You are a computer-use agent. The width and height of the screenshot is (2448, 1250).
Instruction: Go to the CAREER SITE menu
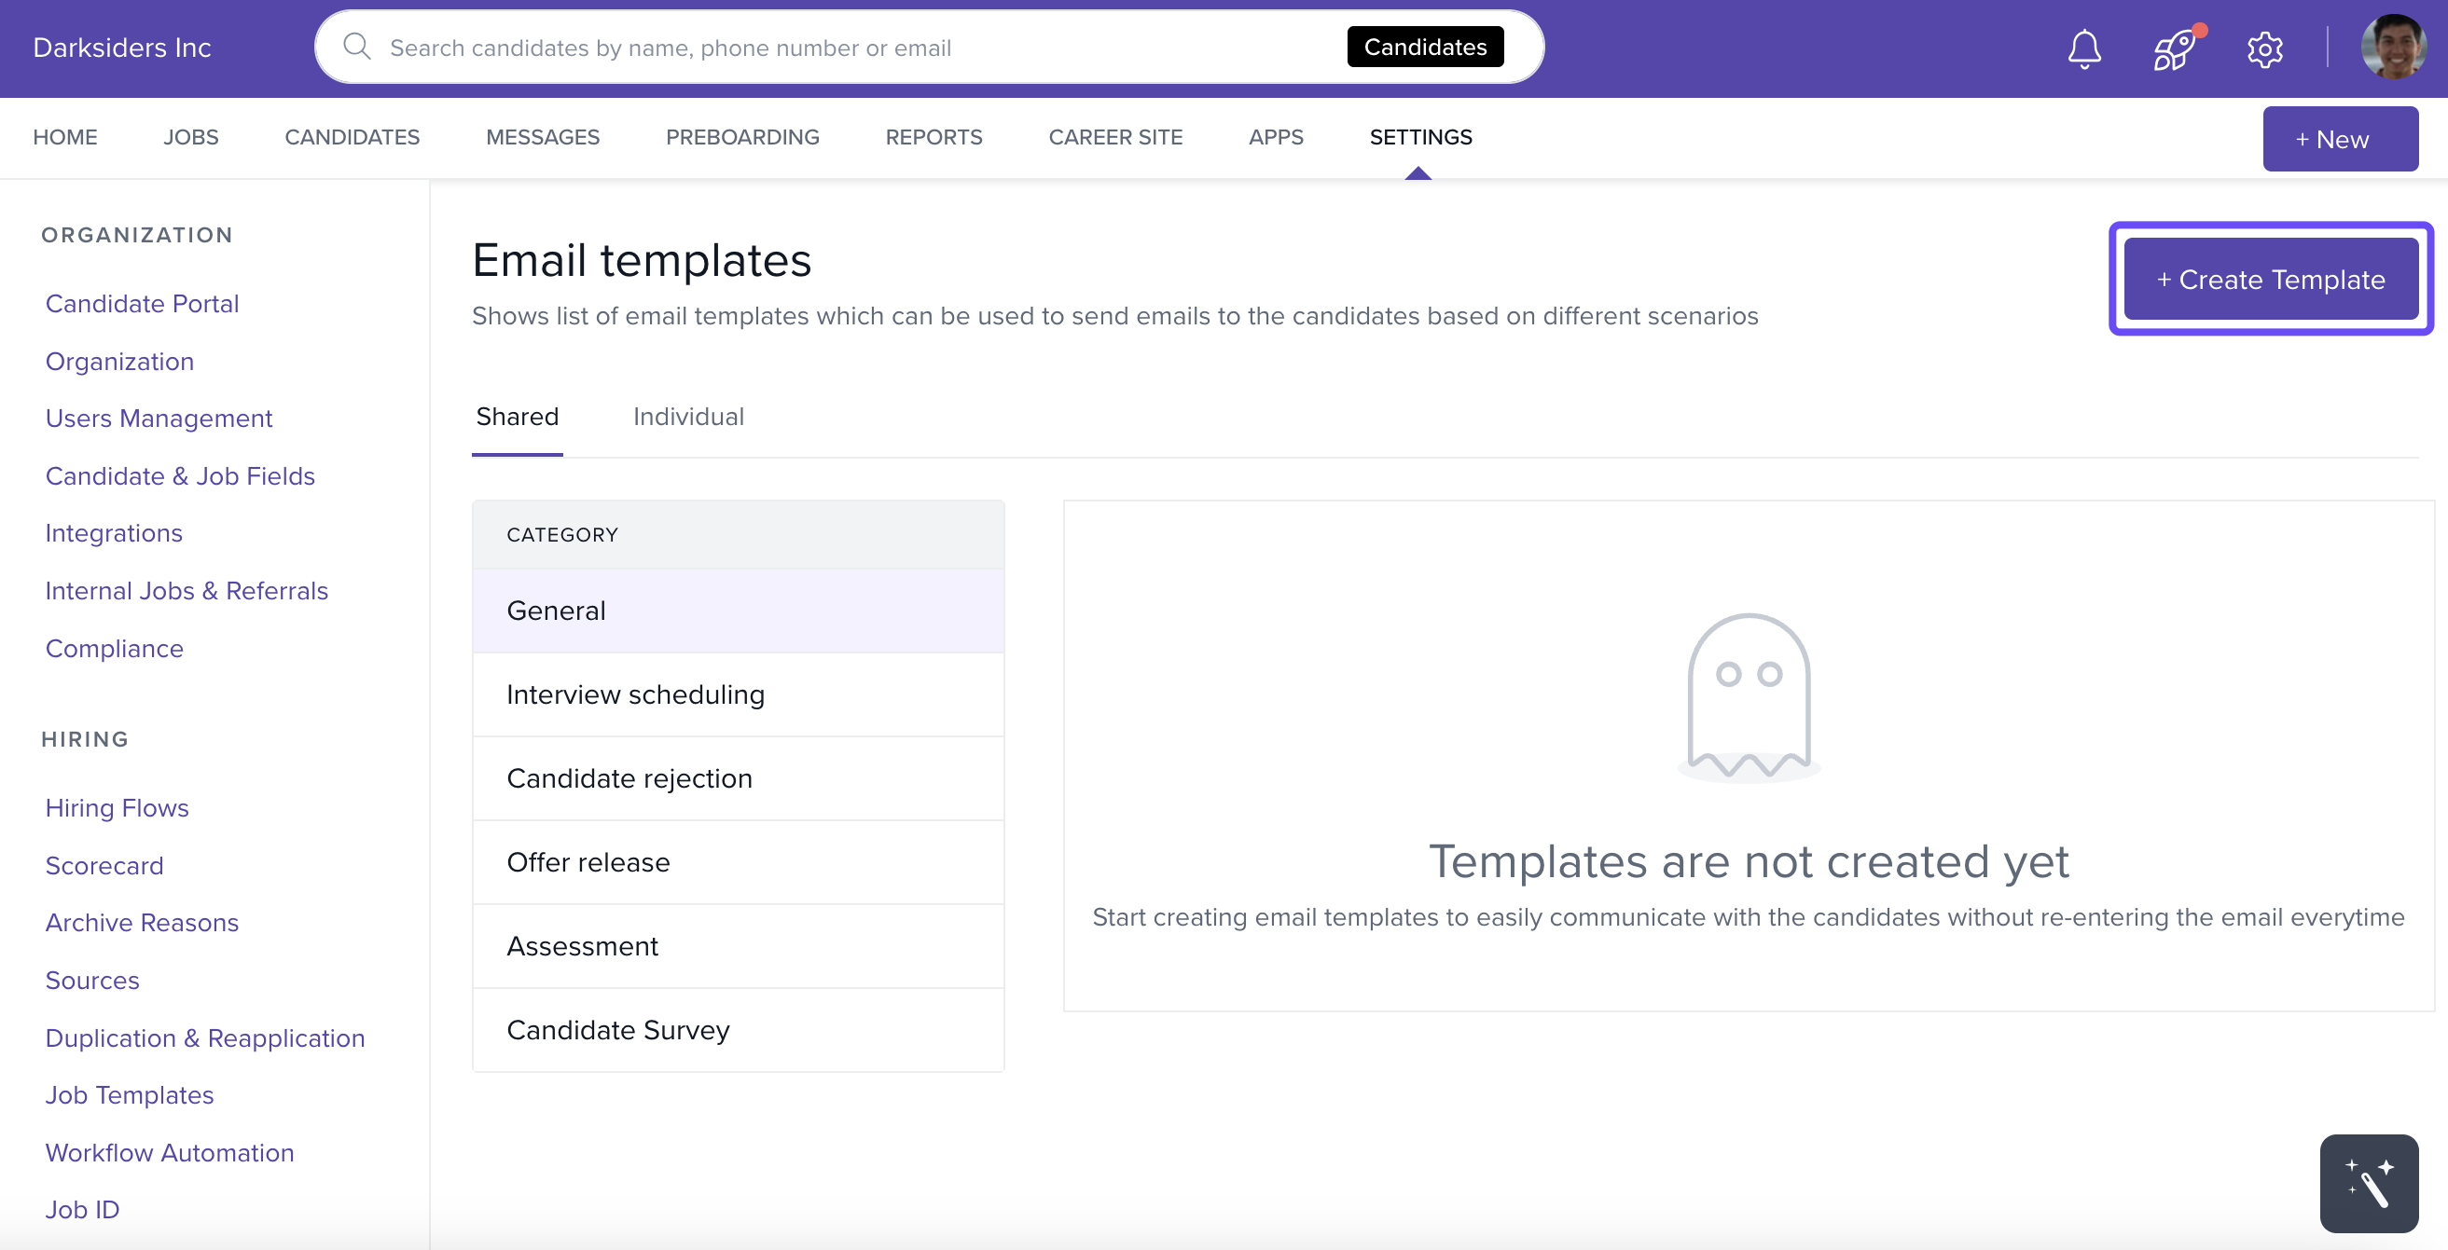(x=1114, y=137)
